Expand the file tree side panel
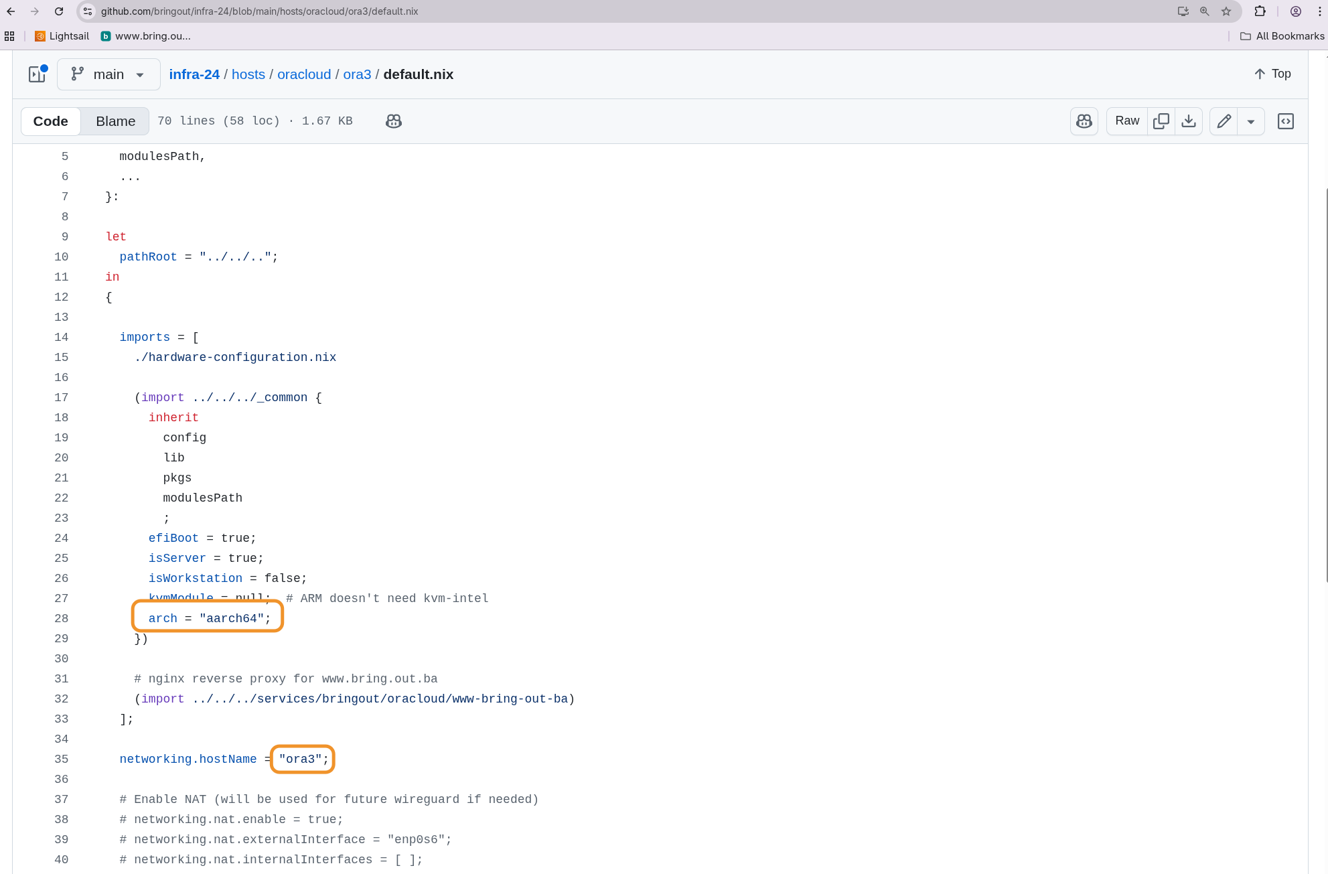Screen dimensions: 1328x874 38,74
